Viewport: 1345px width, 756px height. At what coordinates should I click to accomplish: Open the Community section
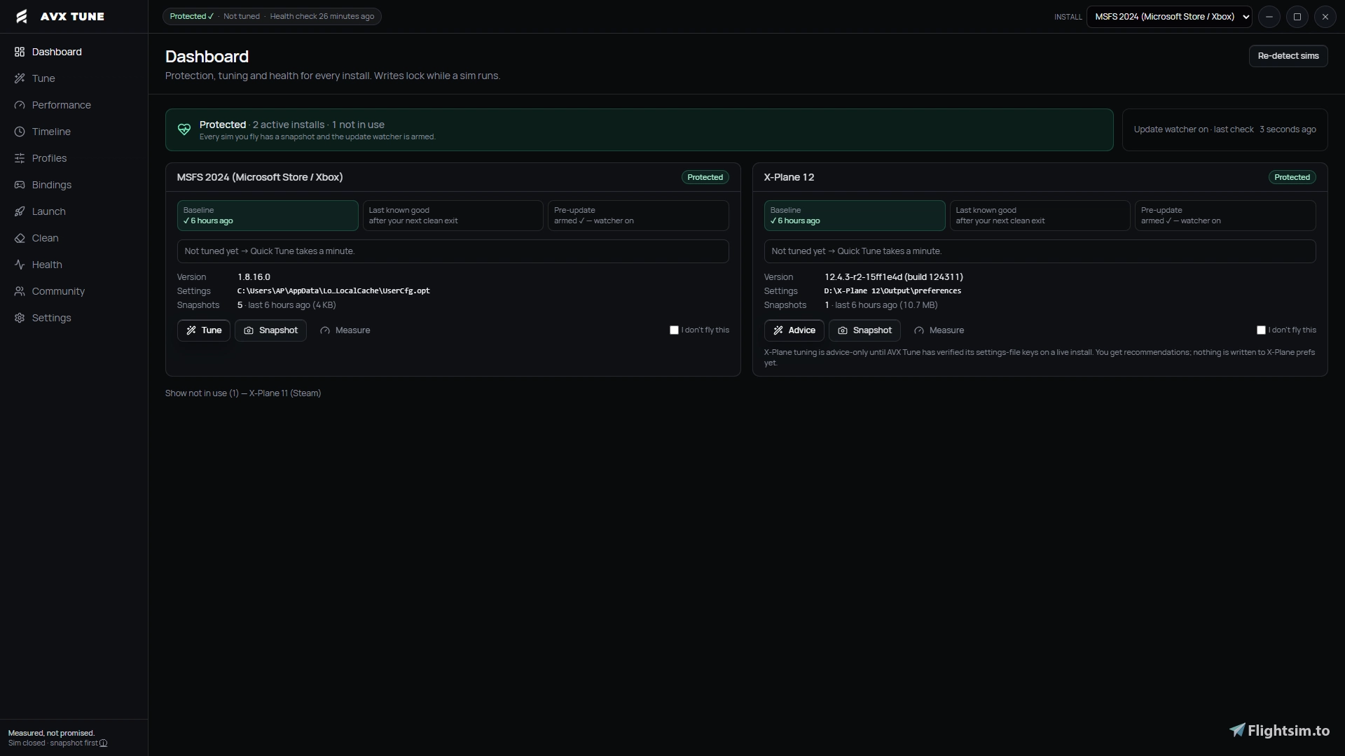point(58,291)
